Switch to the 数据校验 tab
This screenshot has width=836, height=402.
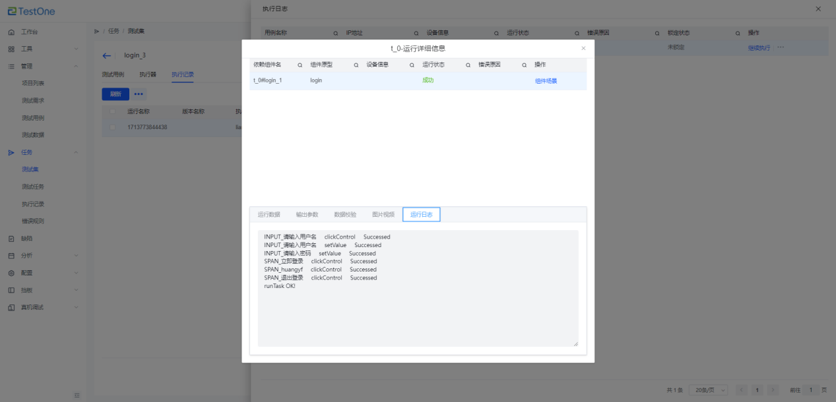point(345,215)
